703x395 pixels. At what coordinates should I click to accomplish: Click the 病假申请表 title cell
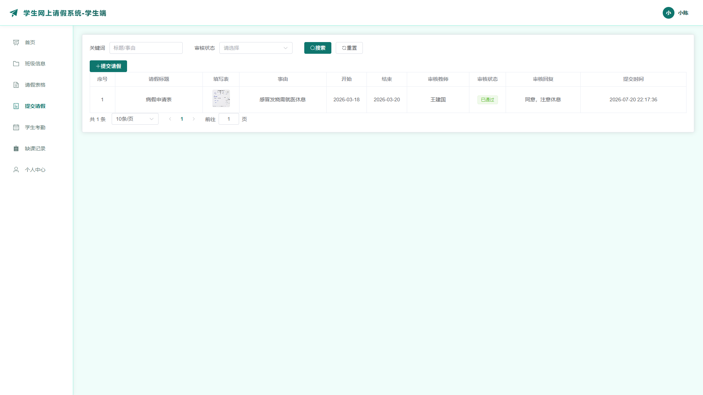[159, 99]
